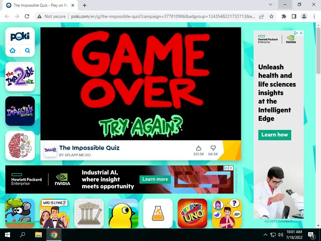Open Windows taskbar search

(23, 235)
